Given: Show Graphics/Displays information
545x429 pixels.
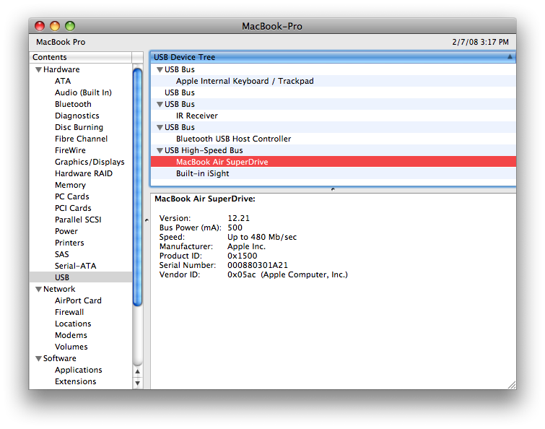Looking at the screenshot, I should [90, 162].
